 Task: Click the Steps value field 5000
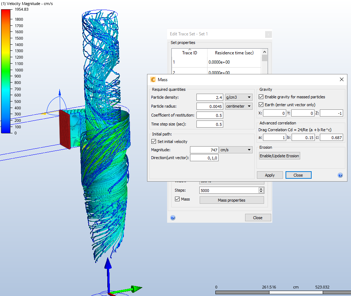point(229,191)
